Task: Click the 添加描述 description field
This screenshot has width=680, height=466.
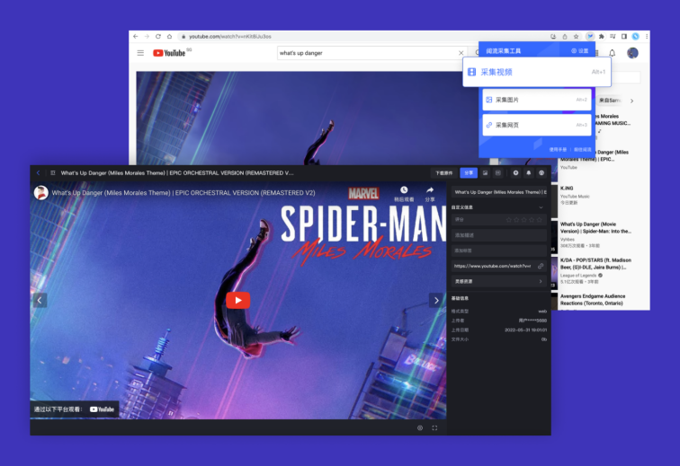Action: pyautogui.click(x=499, y=235)
